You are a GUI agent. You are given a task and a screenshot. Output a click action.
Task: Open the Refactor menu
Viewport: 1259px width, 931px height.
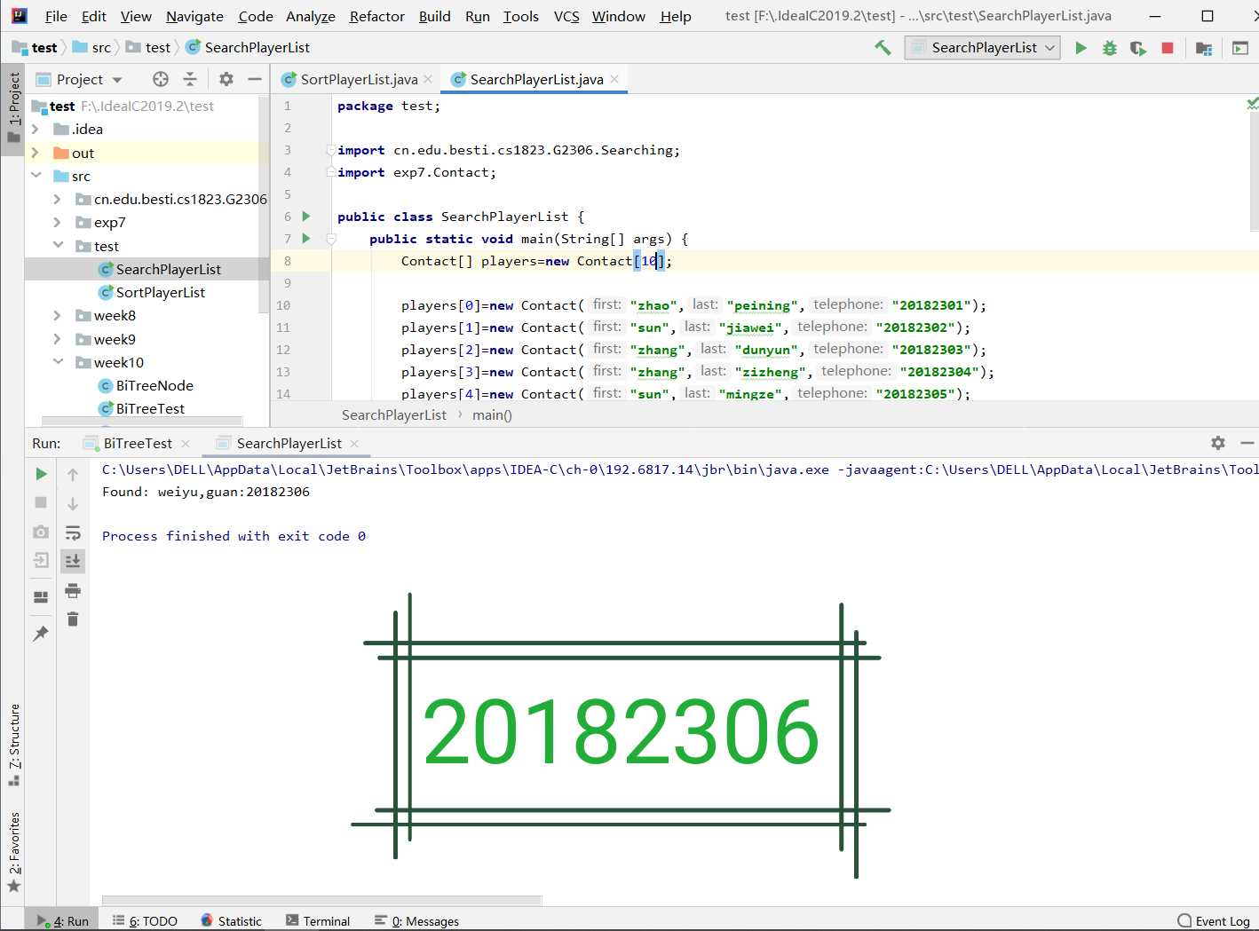[x=376, y=16]
